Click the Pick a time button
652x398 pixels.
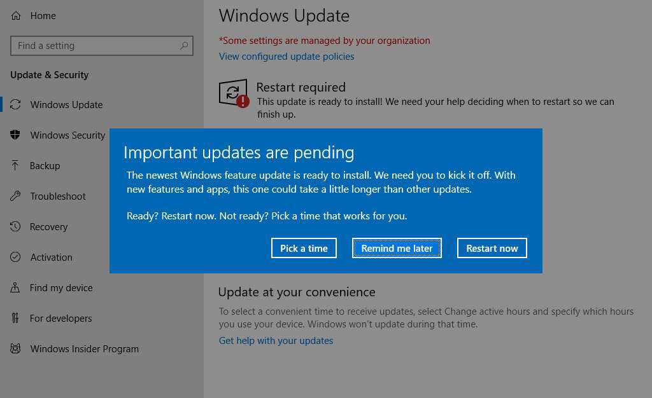pyautogui.click(x=304, y=248)
